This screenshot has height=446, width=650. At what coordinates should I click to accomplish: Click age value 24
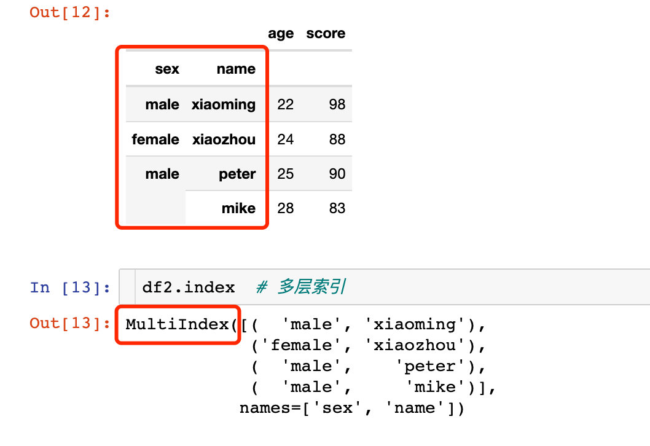pos(285,139)
